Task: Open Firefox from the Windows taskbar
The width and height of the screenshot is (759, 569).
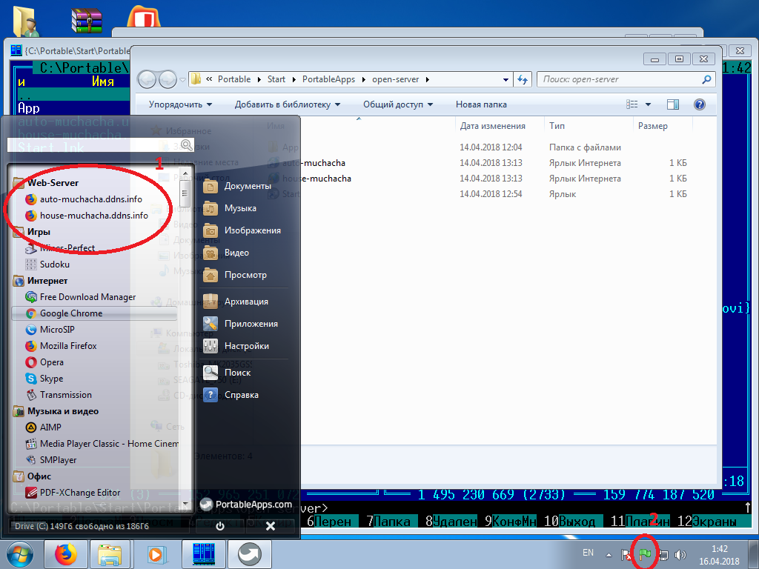Action: click(x=67, y=553)
